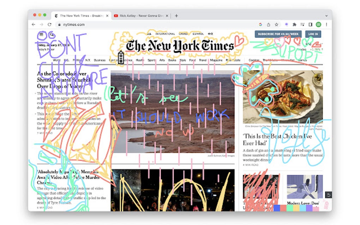Viewport: 360px width, 225px height.
Task: Open the Books section in navigation
Action: coord(172,60)
